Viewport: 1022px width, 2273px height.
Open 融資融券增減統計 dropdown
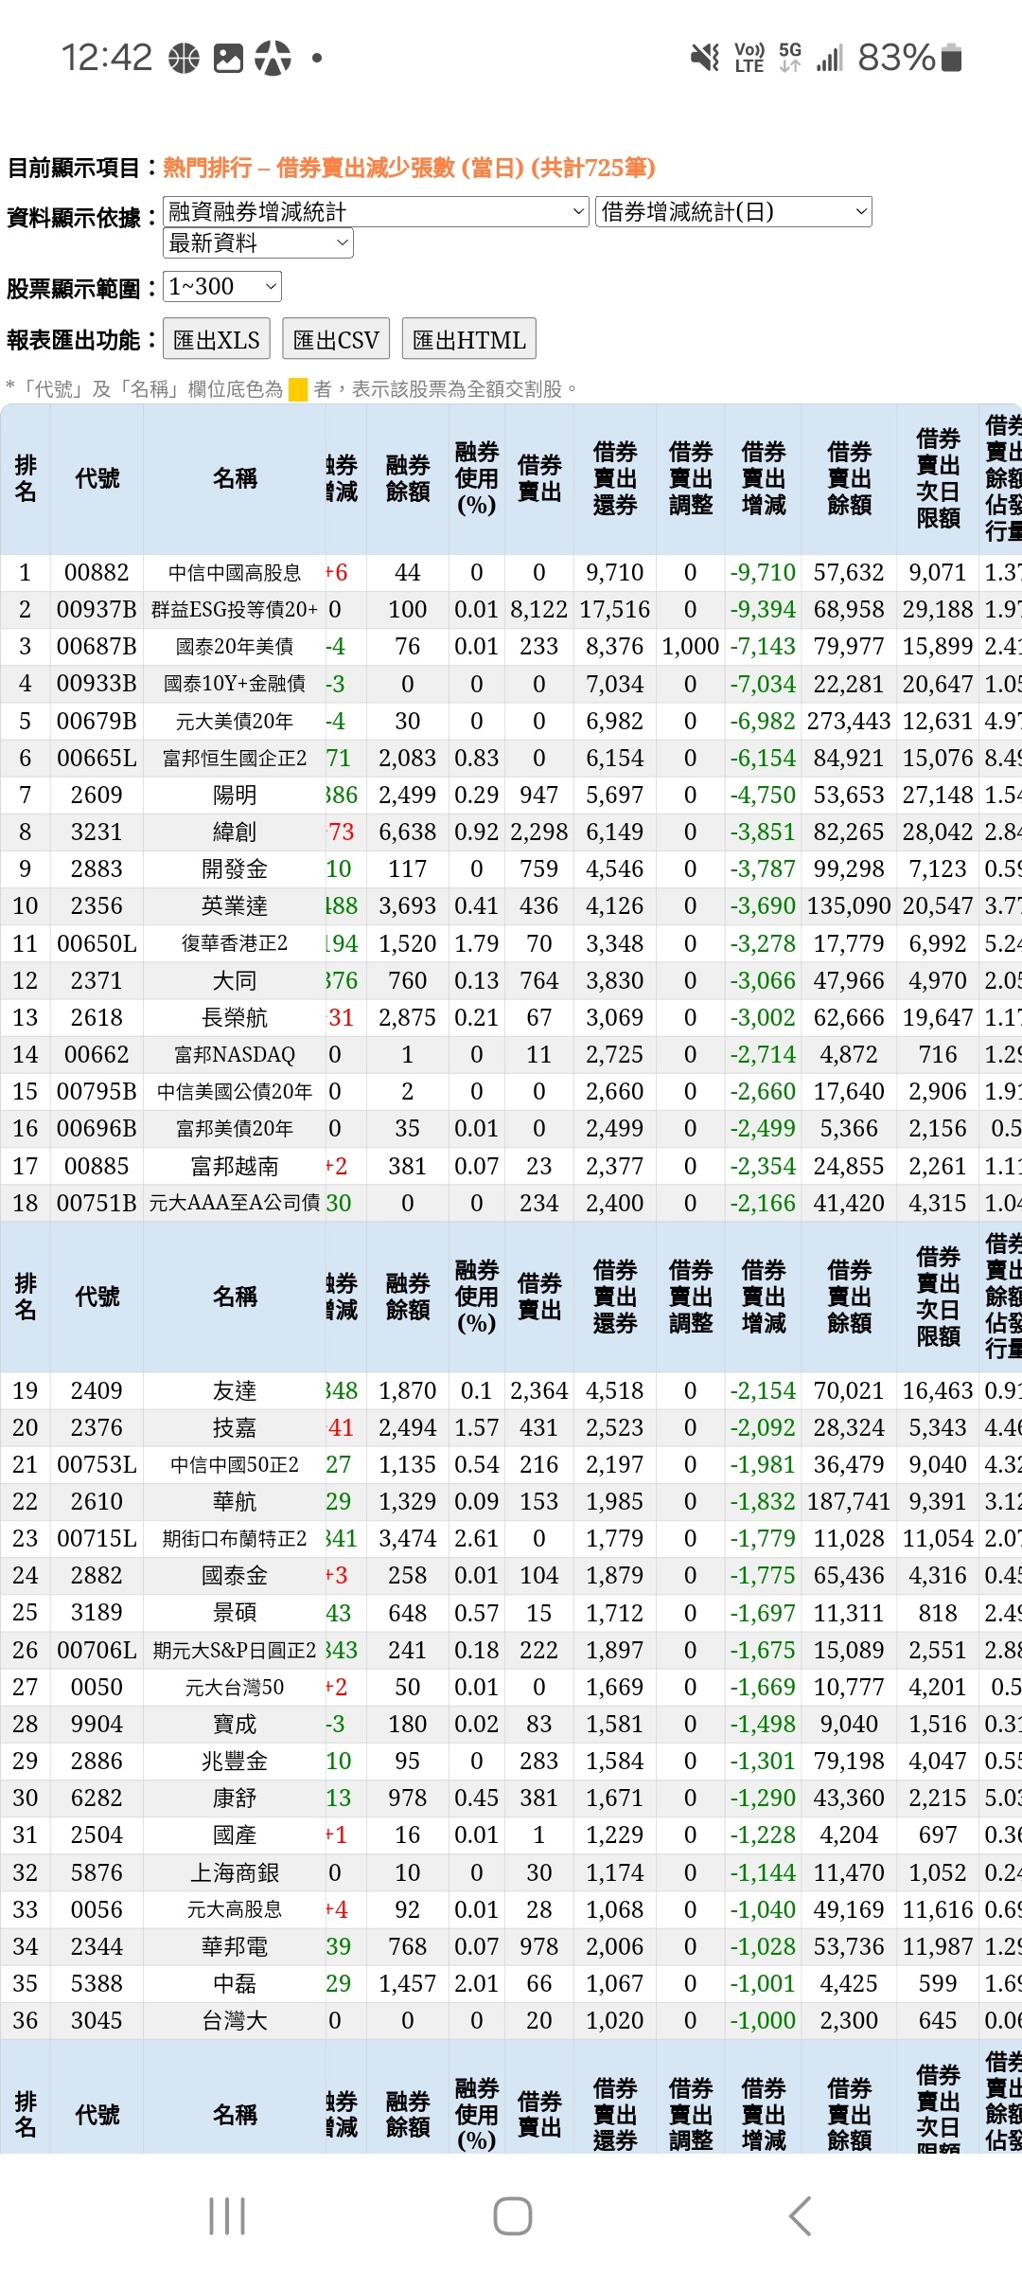click(x=377, y=211)
